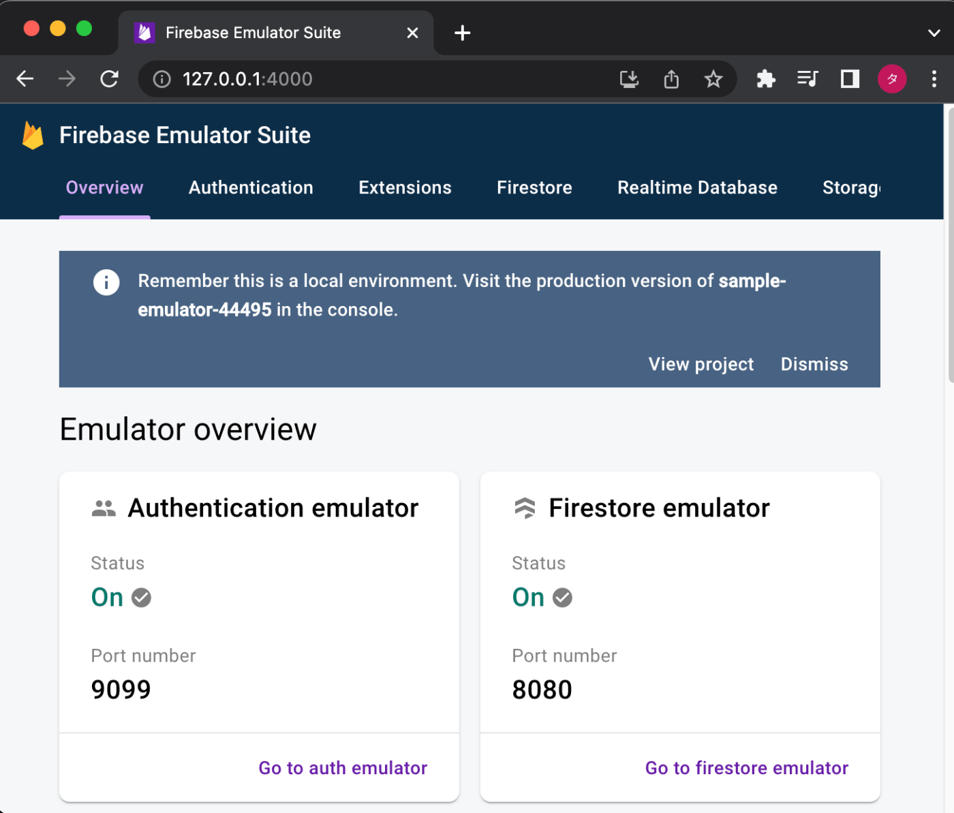Open the Chrome three-dot menu
The height and width of the screenshot is (813, 954).
coord(934,79)
